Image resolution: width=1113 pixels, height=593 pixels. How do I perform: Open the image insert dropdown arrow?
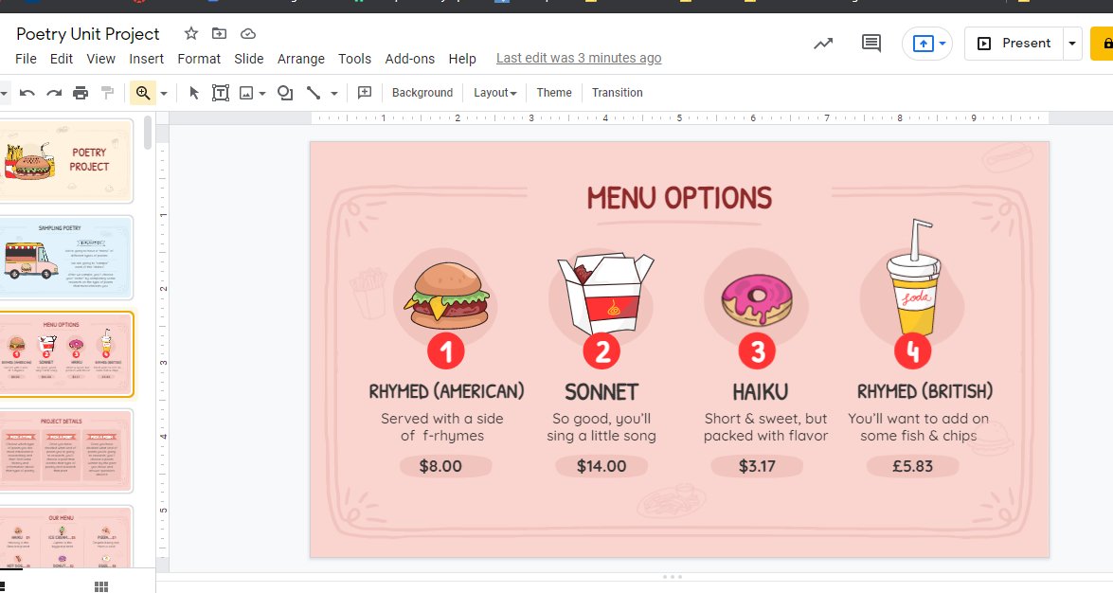tap(262, 93)
